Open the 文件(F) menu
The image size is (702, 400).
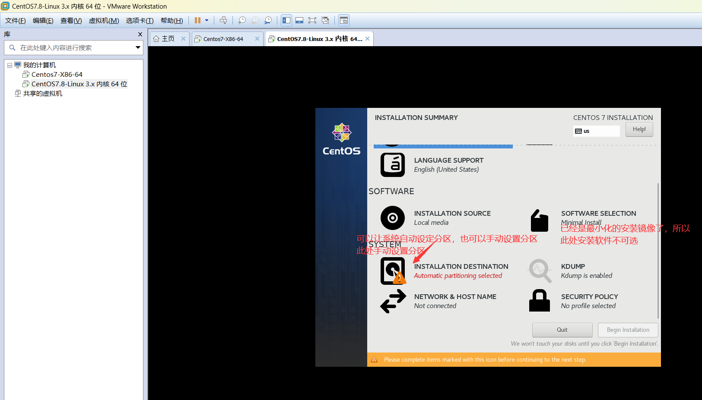tap(16, 21)
